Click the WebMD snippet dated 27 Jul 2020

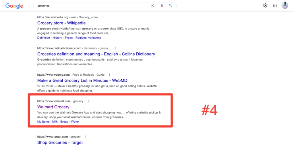pos(97,89)
